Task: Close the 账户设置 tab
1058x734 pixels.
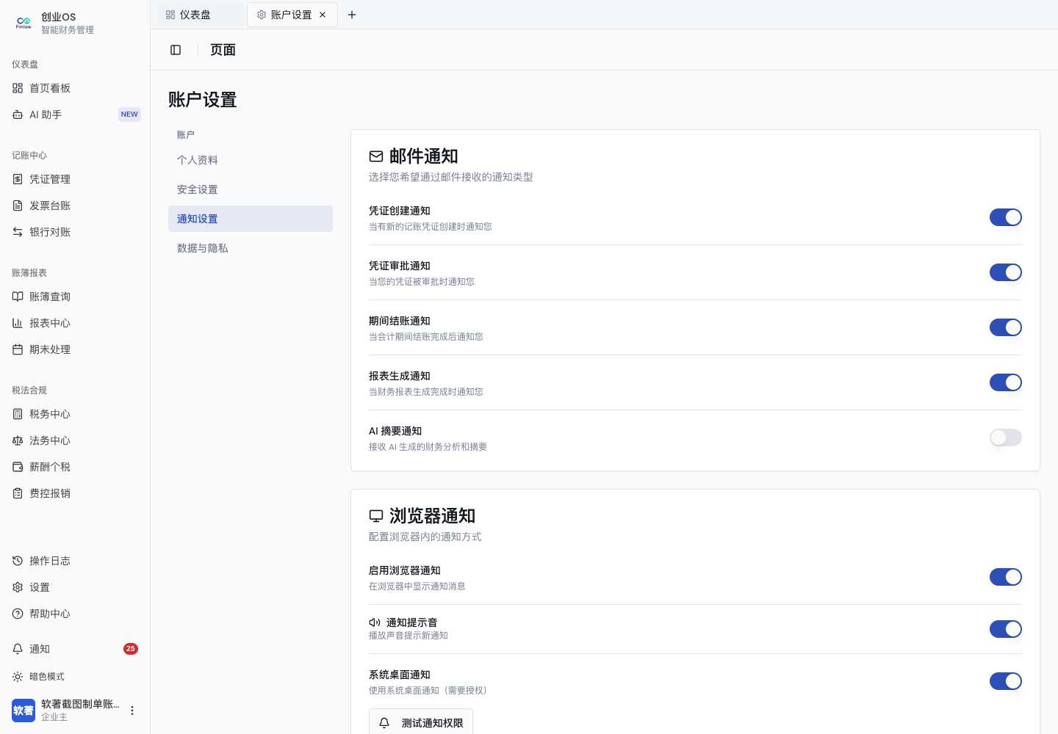Action: [323, 15]
